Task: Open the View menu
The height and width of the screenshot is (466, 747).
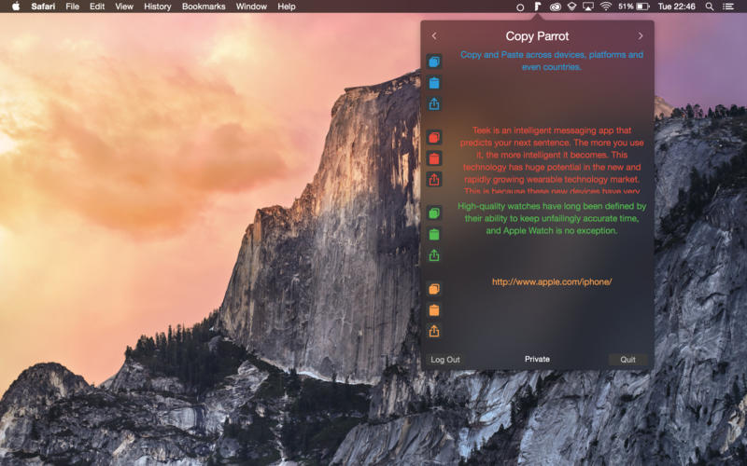Action: tap(124, 7)
